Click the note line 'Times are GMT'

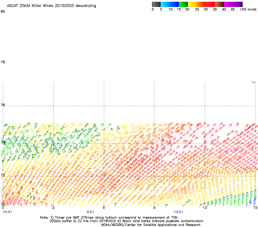pos(67,218)
